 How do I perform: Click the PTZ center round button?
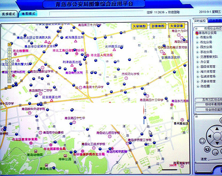(217, 136)
